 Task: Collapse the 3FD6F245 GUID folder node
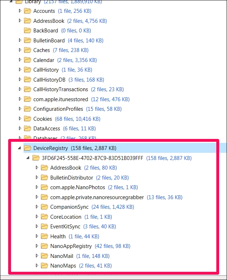click(28, 158)
